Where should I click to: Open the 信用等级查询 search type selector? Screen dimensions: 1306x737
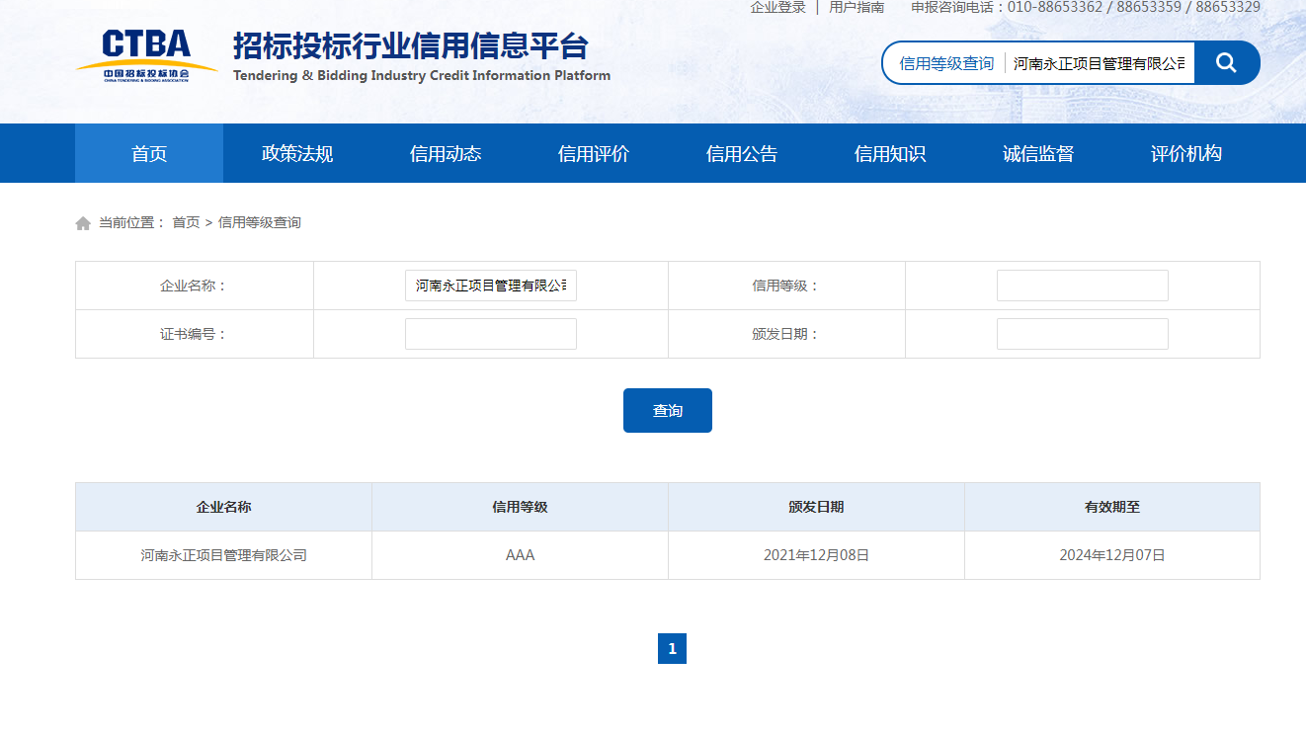[x=945, y=63]
